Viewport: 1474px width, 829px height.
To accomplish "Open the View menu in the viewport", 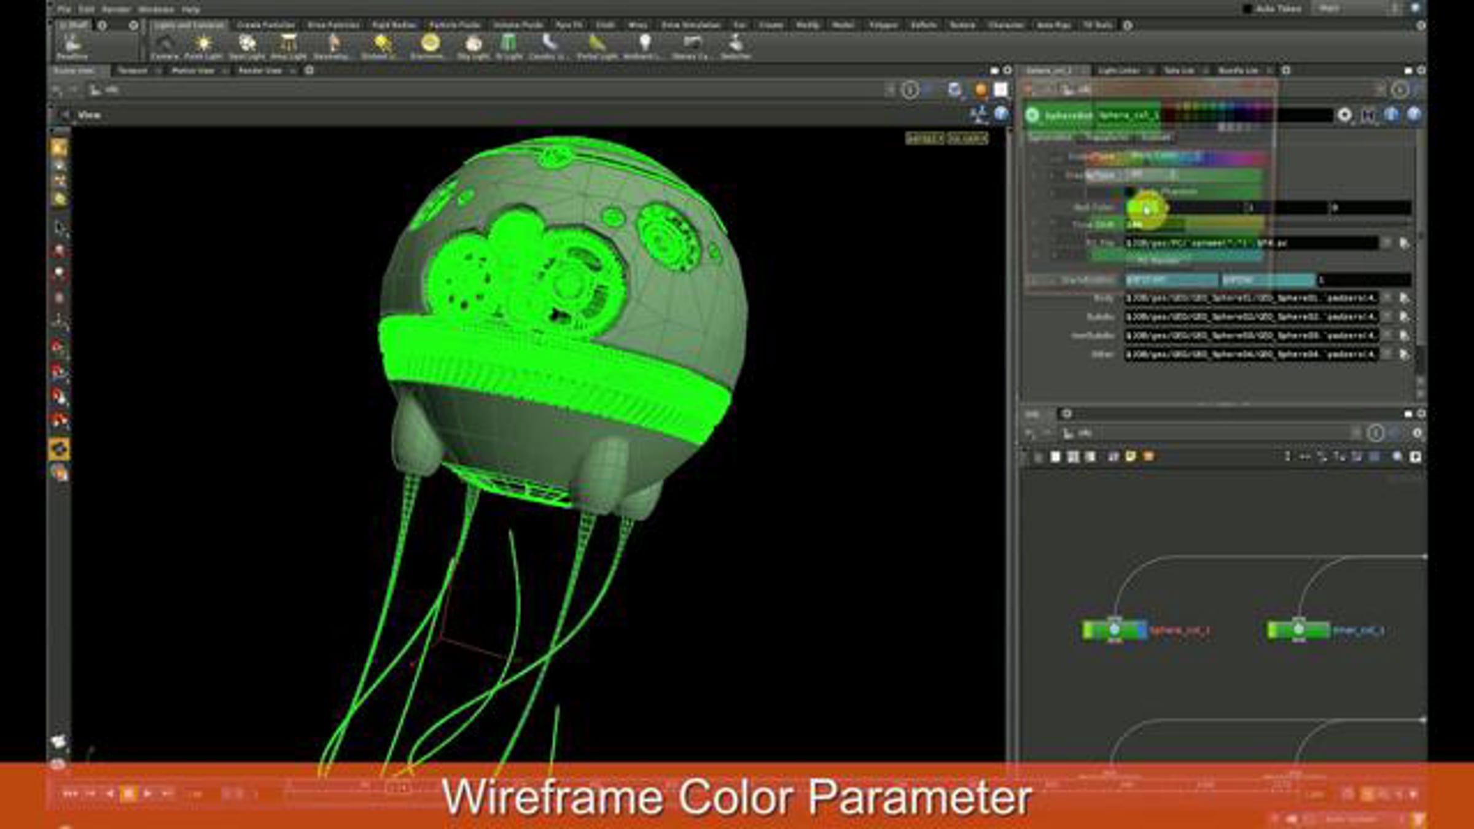I will [x=89, y=115].
